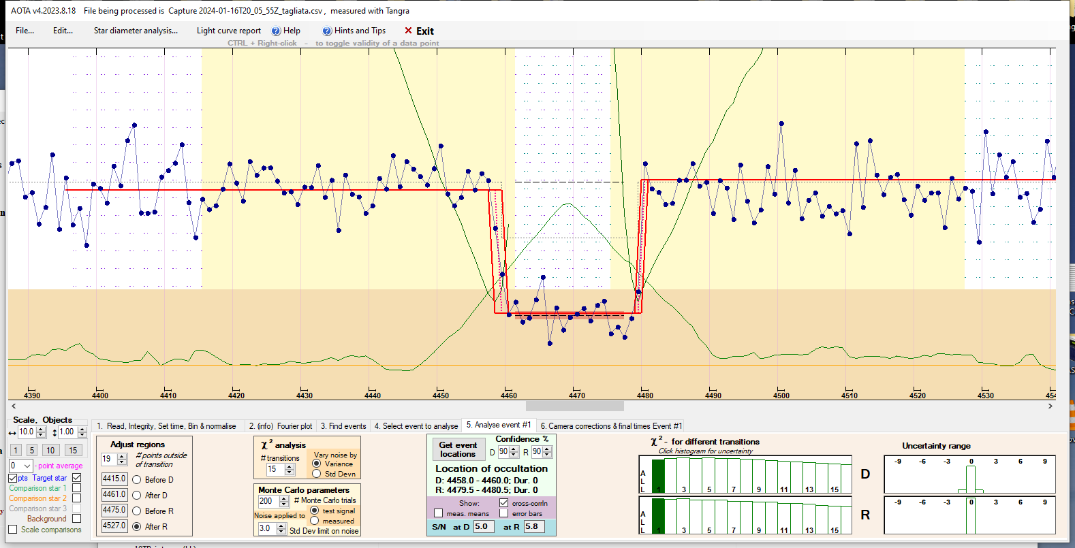Click the Hints and Tips question-mark icon

tap(327, 31)
